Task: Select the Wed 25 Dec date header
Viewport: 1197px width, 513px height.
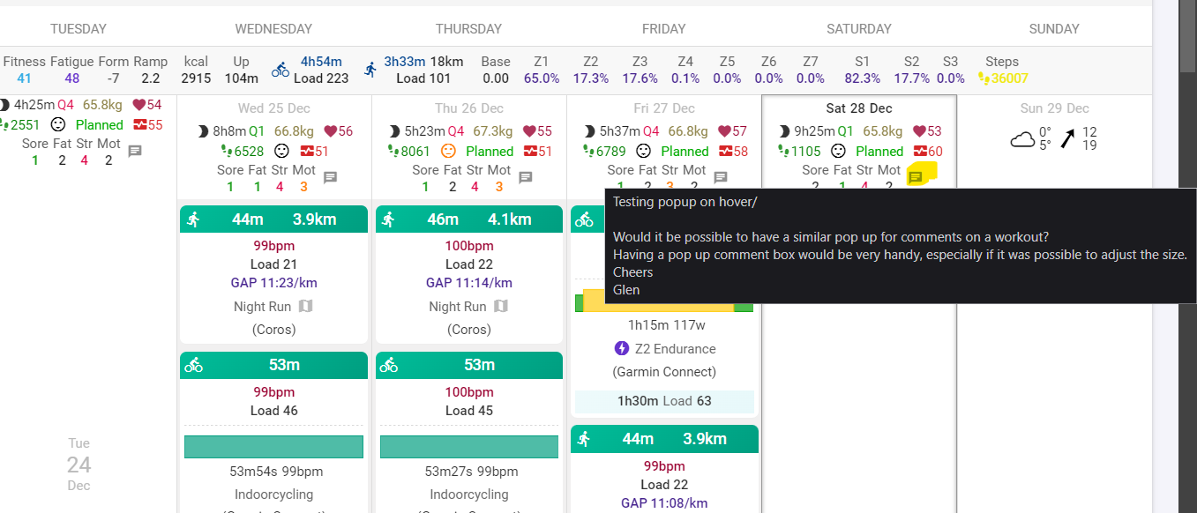Action: (273, 108)
